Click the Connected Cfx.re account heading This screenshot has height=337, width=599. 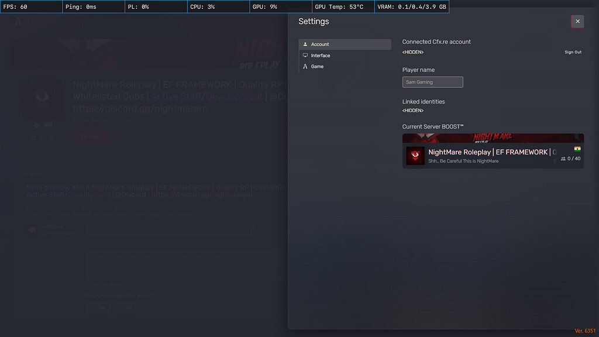coord(436,42)
